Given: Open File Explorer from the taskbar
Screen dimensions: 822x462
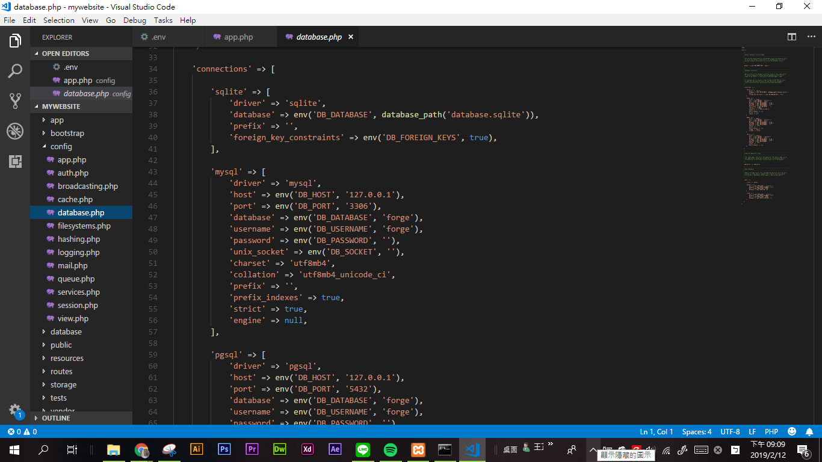Looking at the screenshot, I should coord(113,449).
